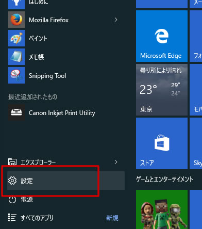202x229 pixels.
Task: Open the Xbox avatars game tile
Action: tap(162, 209)
